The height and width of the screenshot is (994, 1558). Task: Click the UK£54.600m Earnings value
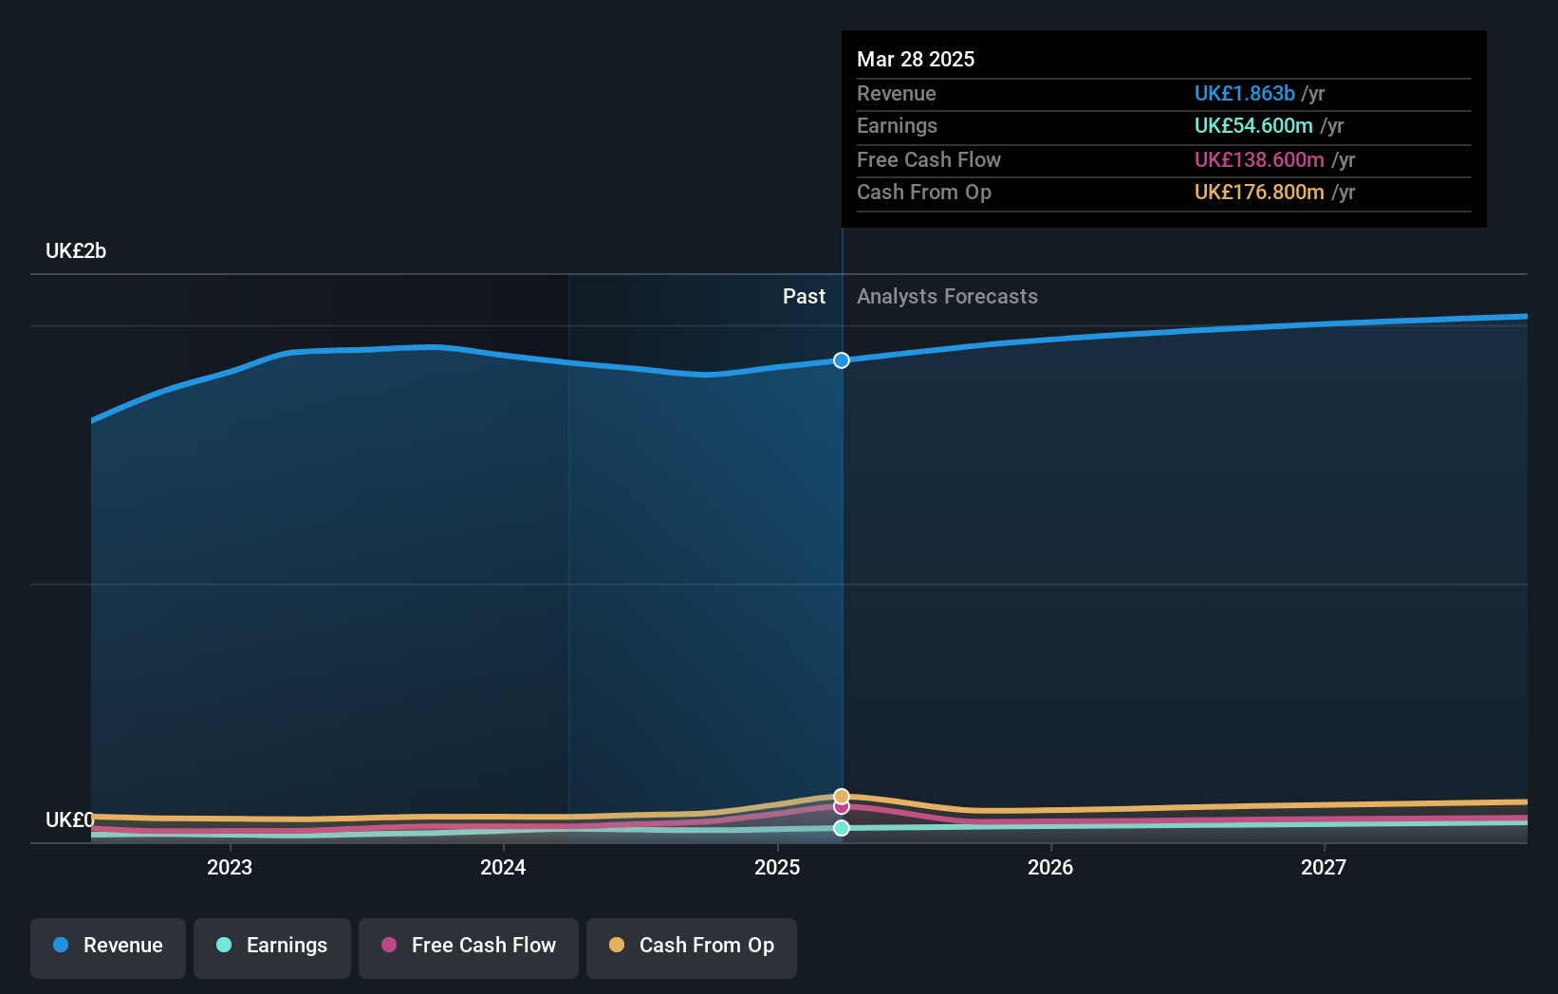1253,125
